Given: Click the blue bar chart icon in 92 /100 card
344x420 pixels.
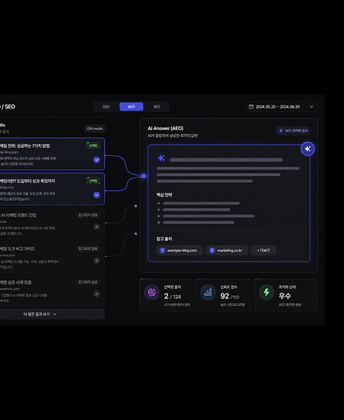Looking at the screenshot, I should coord(208,292).
